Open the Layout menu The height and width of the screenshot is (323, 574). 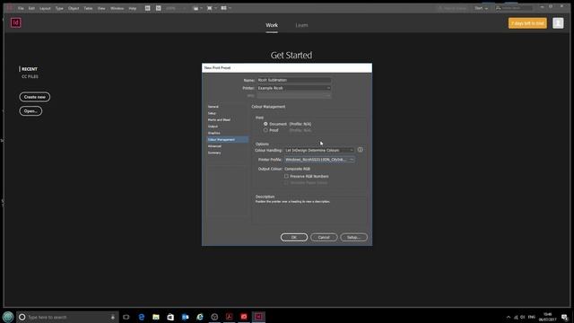45,8
